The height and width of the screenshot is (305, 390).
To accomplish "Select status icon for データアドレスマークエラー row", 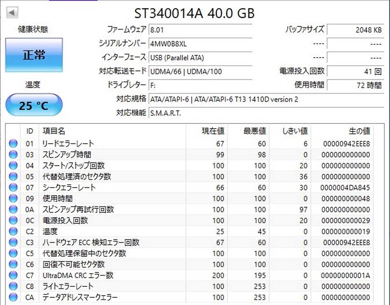I will [13, 297].
